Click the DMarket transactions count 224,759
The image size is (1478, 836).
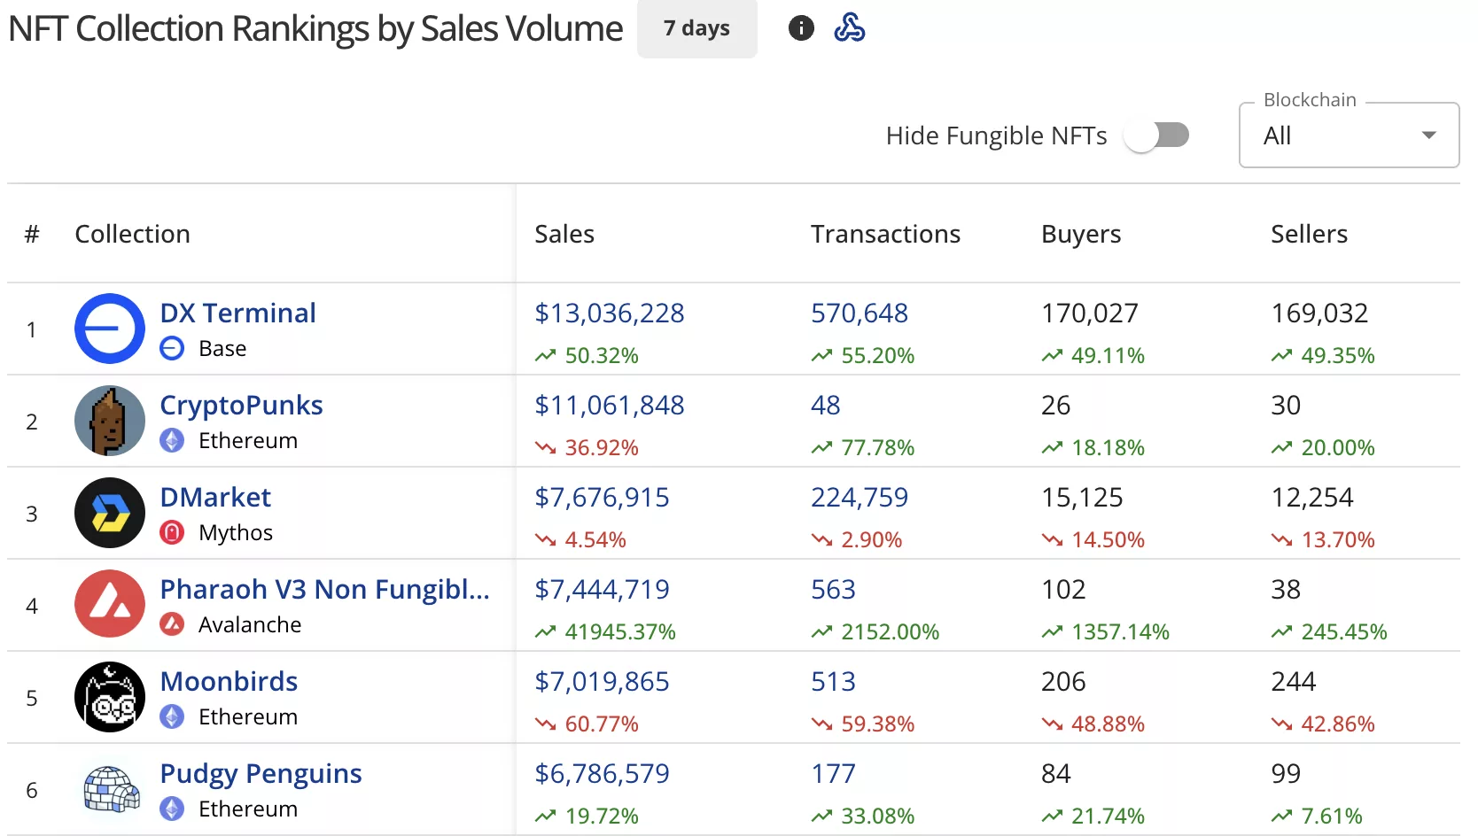[x=859, y=497]
